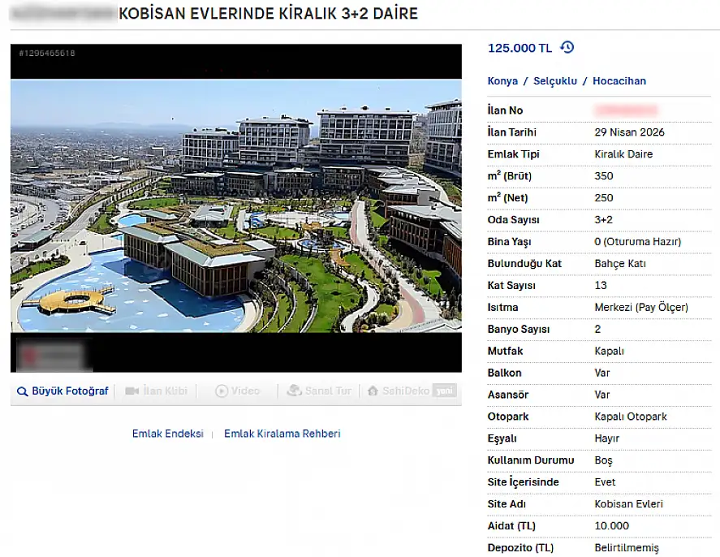Go to the Selçuklu district link
The height and width of the screenshot is (557, 720).
coord(555,81)
